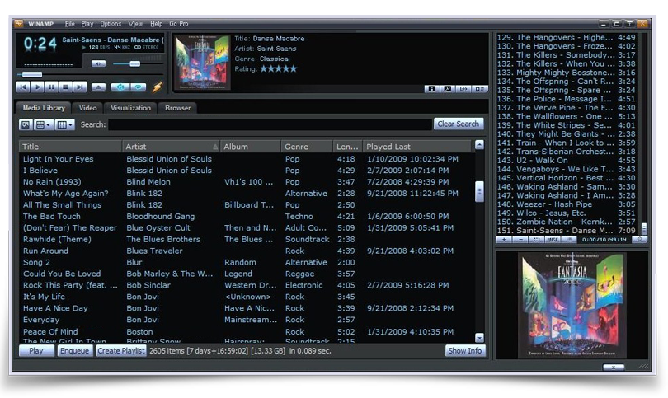This screenshot has width=668, height=398.
Task: Click the volume slider handle
Action: pyautogui.click(x=134, y=63)
